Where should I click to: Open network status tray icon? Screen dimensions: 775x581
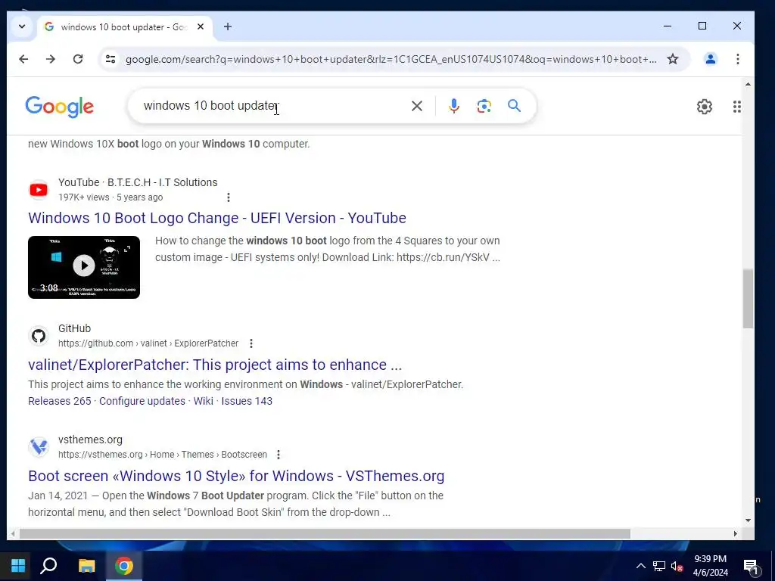point(659,566)
